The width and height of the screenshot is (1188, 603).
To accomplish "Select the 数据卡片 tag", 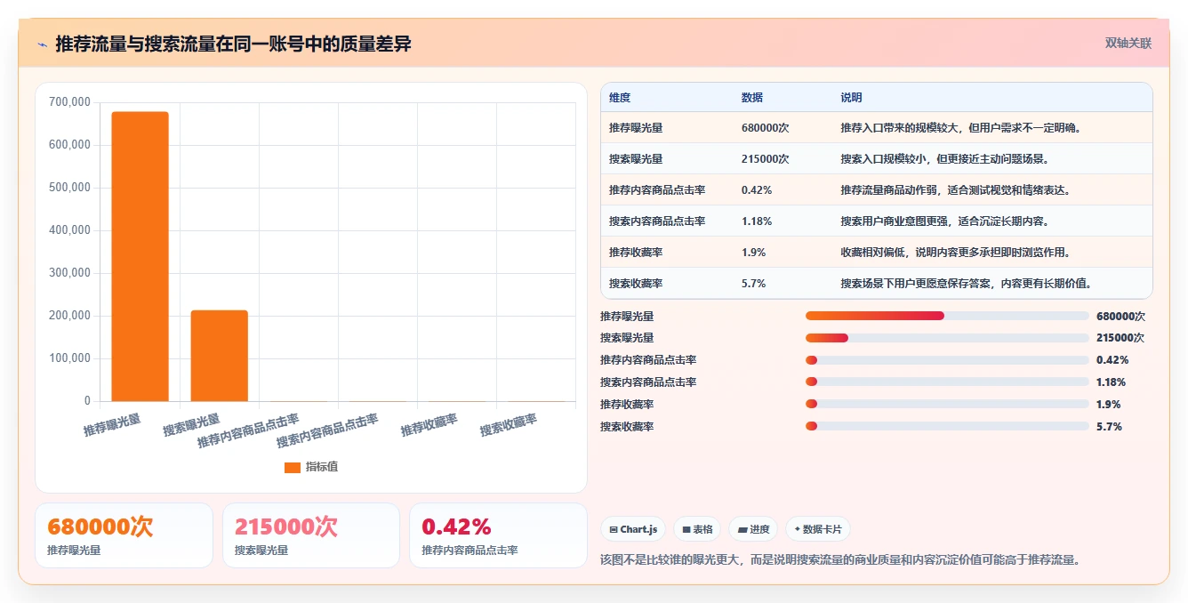I will coord(817,529).
